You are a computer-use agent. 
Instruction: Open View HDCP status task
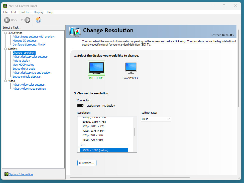(23, 65)
